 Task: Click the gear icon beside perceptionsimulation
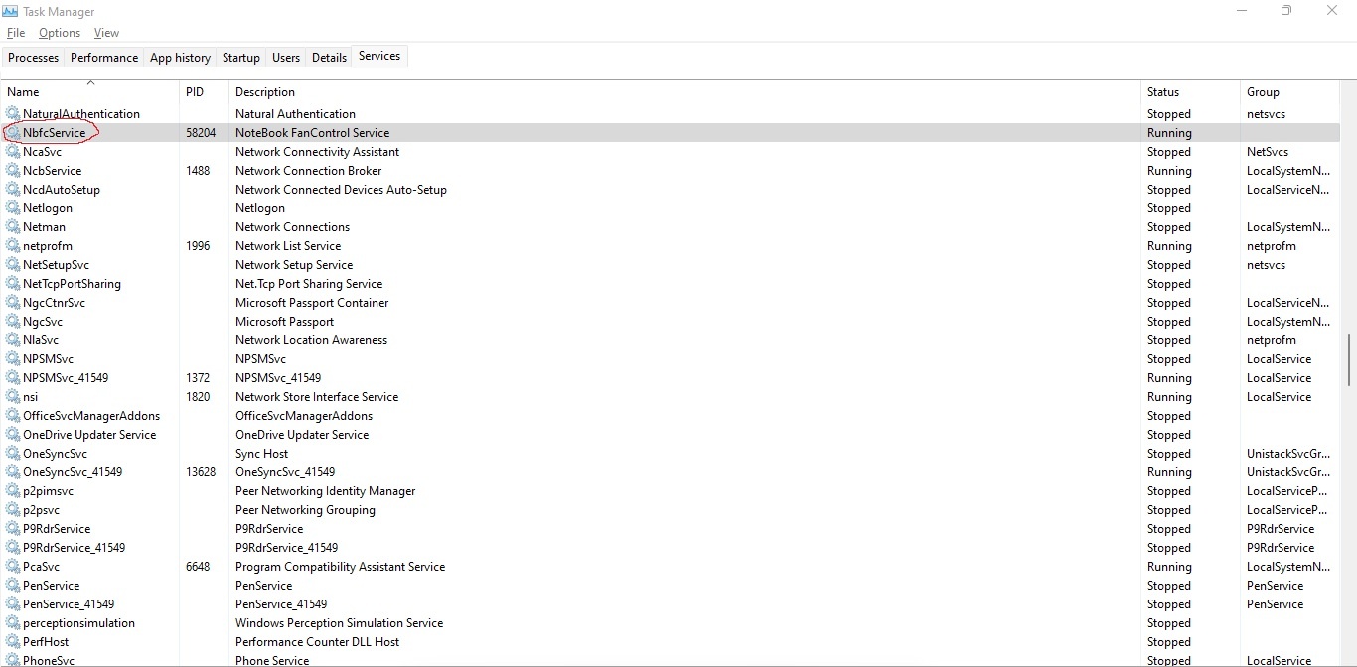(x=13, y=622)
